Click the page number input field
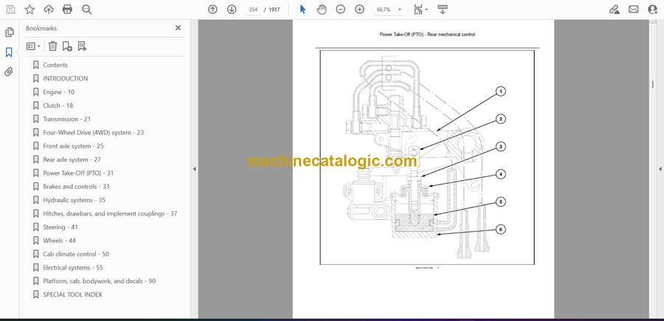Image resolution: width=664 pixels, height=321 pixels. click(x=254, y=10)
